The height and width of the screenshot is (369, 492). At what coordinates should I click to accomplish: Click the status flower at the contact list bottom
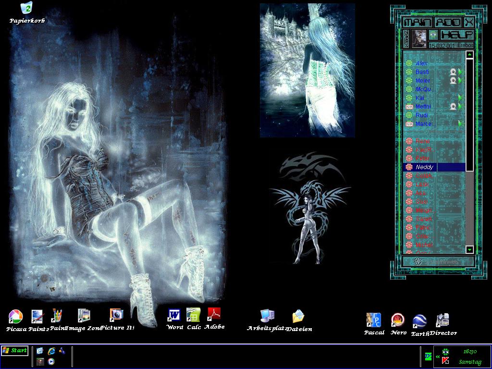(418, 261)
